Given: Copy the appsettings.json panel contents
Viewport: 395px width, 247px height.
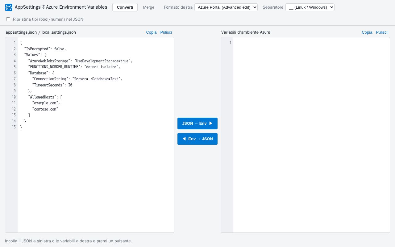Looking at the screenshot, I should [x=151, y=32].
